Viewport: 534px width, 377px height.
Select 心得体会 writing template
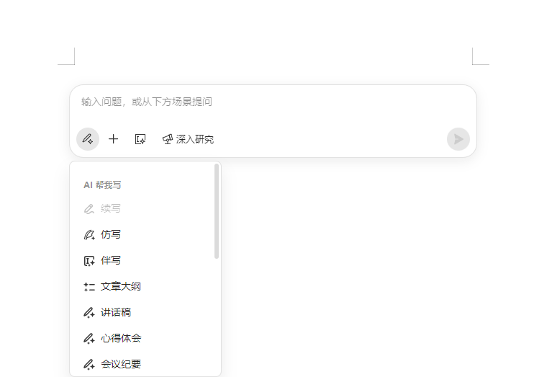pyautogui.click(x=145, y=338)
